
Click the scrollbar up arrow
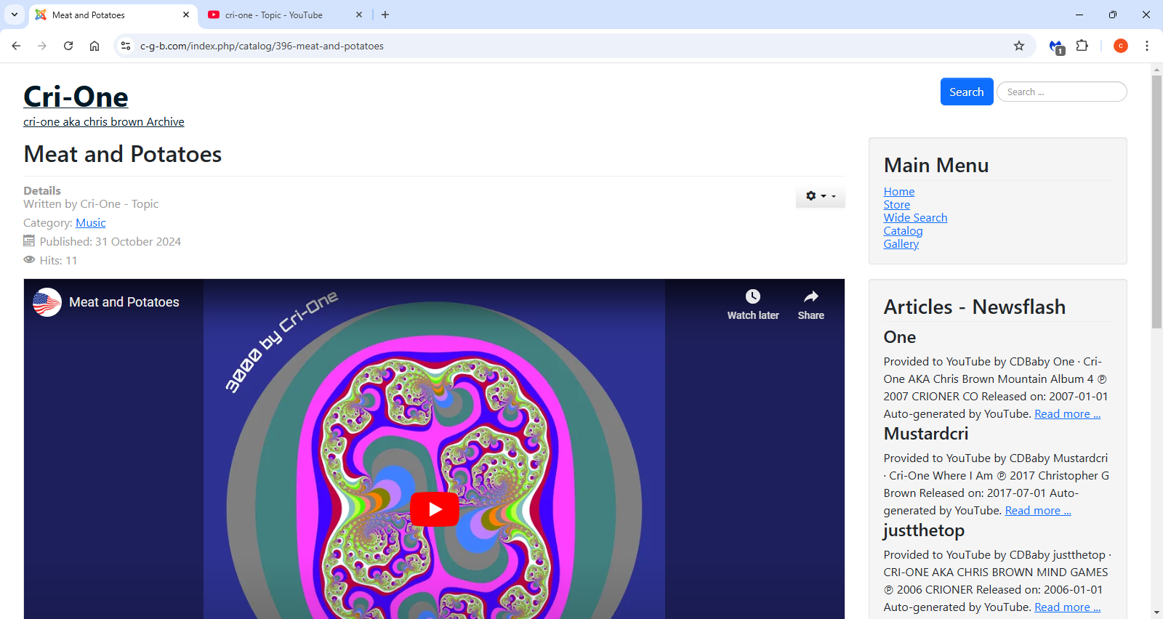pyautogui.click(x=1156, y=70)
